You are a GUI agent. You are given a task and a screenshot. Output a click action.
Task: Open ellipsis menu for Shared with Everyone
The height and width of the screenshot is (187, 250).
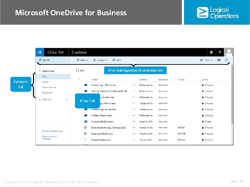click(134, 122)
